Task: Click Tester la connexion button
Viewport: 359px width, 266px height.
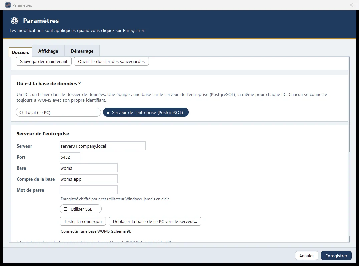Action: pos(83,221)
